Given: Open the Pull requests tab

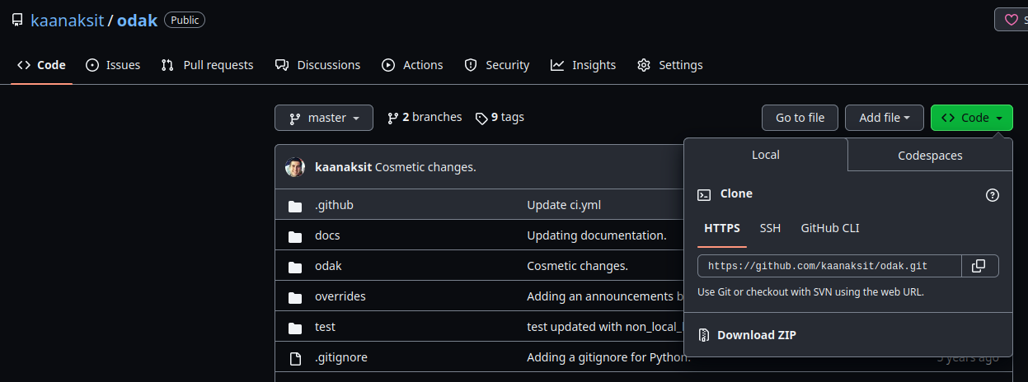Looking at the screenshot, I should point(207,65).
